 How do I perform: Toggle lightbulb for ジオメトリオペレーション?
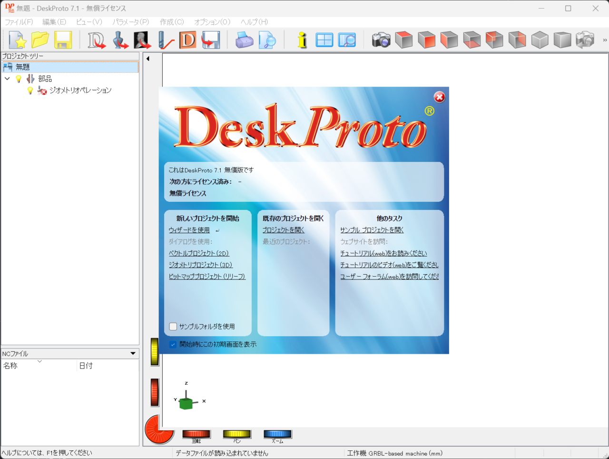30,90
